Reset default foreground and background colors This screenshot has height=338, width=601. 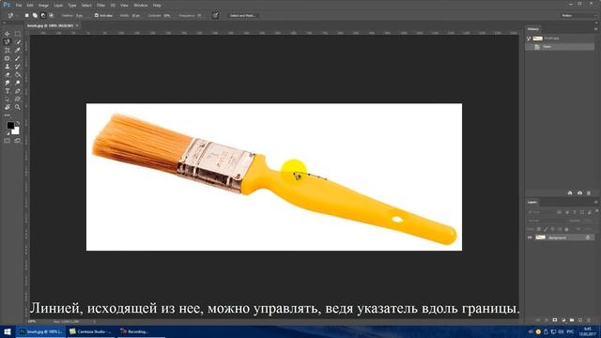coord(8,133)
